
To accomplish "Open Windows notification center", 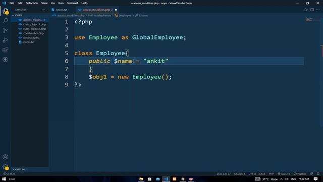I will pos(315,179).
